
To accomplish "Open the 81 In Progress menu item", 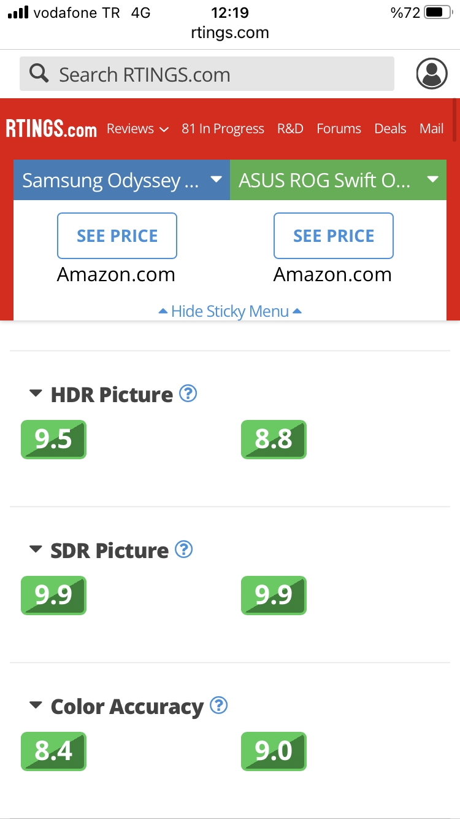I will pos(223,129).
